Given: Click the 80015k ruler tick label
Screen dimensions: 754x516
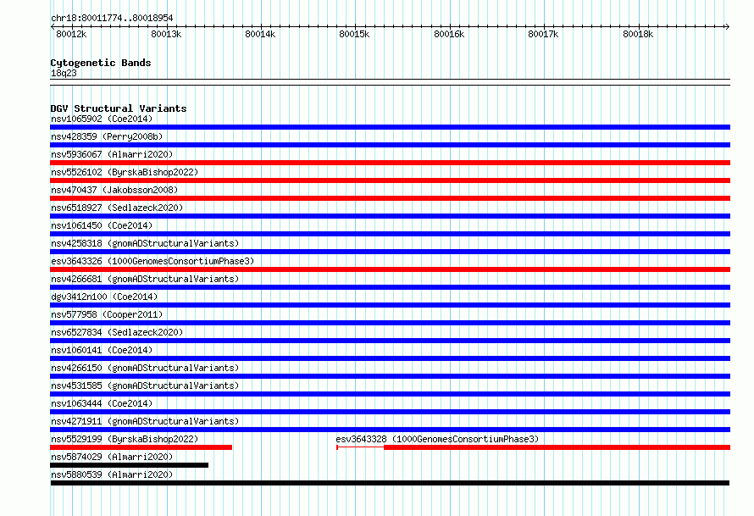Looking at the screenshot, I should point(354,34).
